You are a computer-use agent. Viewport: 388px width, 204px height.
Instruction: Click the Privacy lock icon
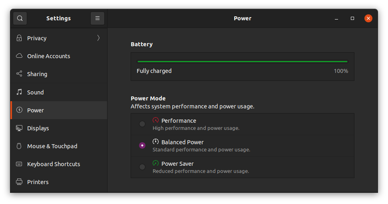point(19,38)
